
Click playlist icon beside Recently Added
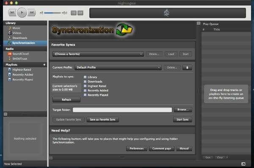pos(10,74)
